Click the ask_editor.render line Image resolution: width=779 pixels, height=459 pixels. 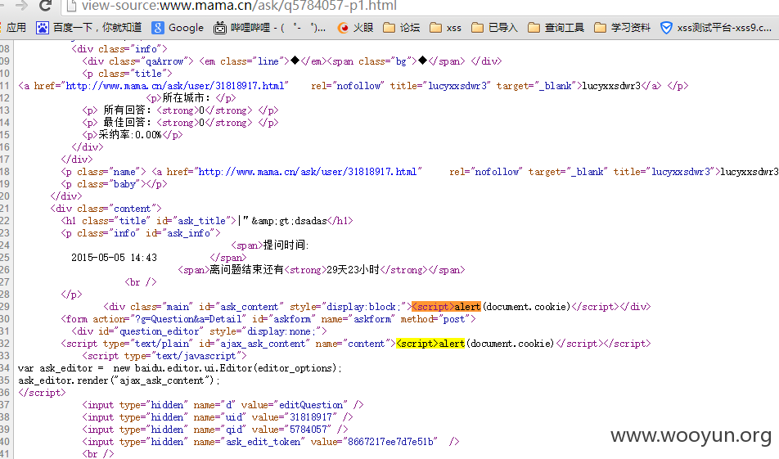119,380
